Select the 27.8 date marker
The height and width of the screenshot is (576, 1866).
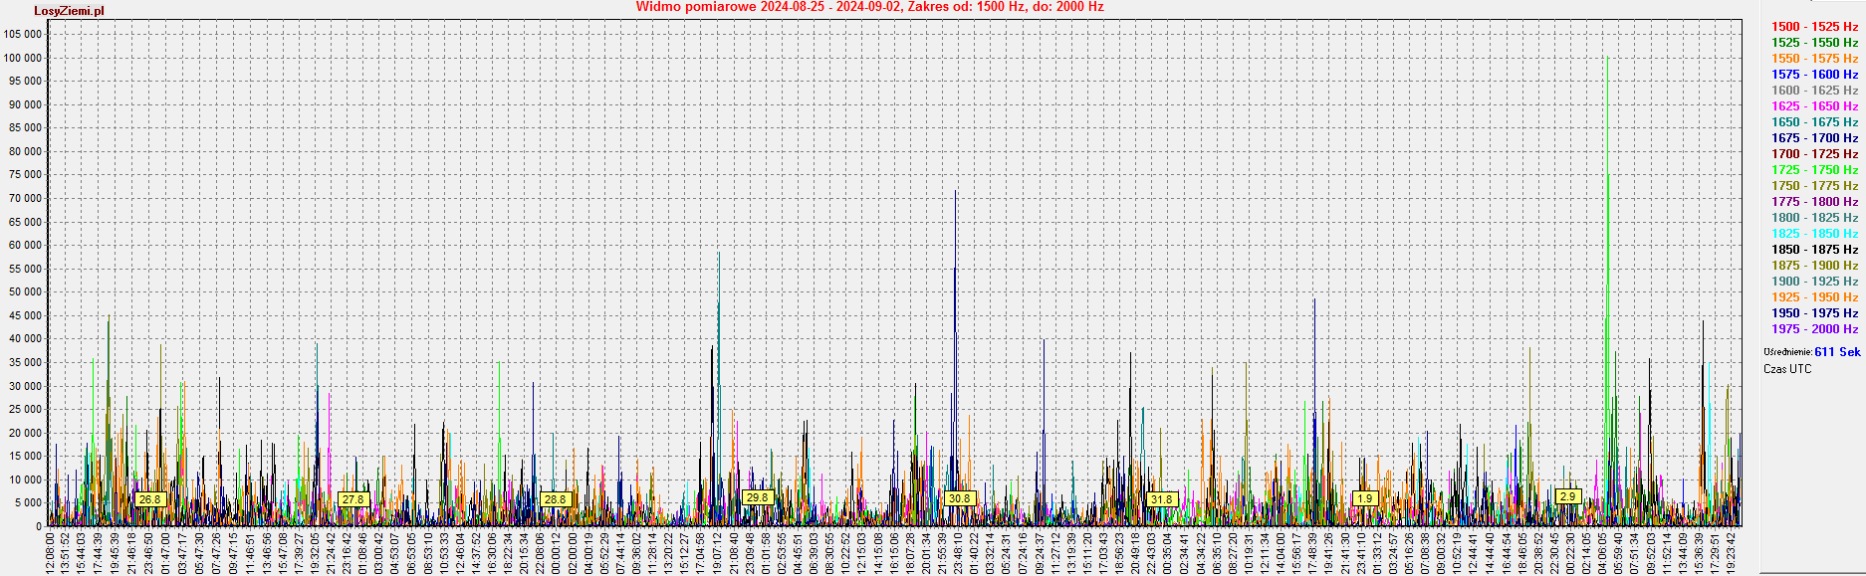(x=352, y=499)
